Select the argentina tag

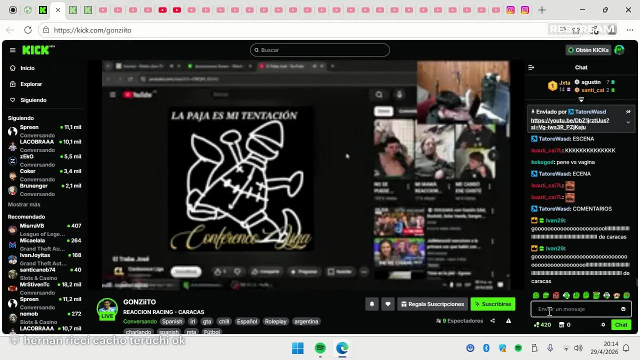306,321
